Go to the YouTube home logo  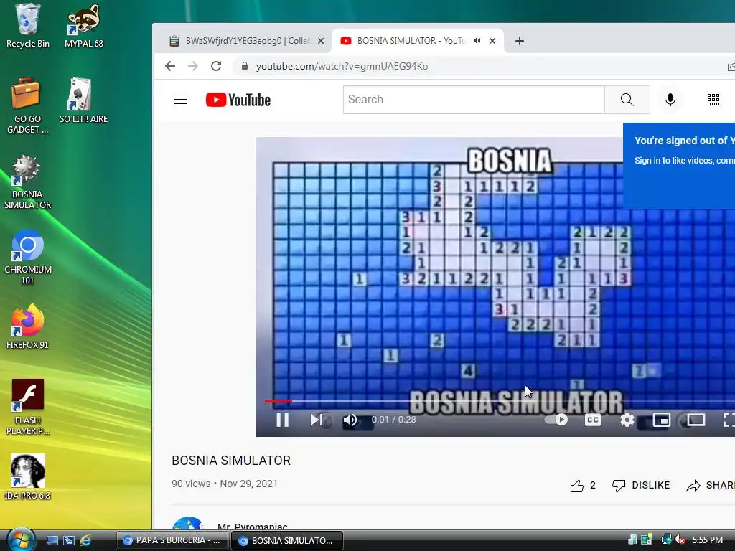click(238, 100)
